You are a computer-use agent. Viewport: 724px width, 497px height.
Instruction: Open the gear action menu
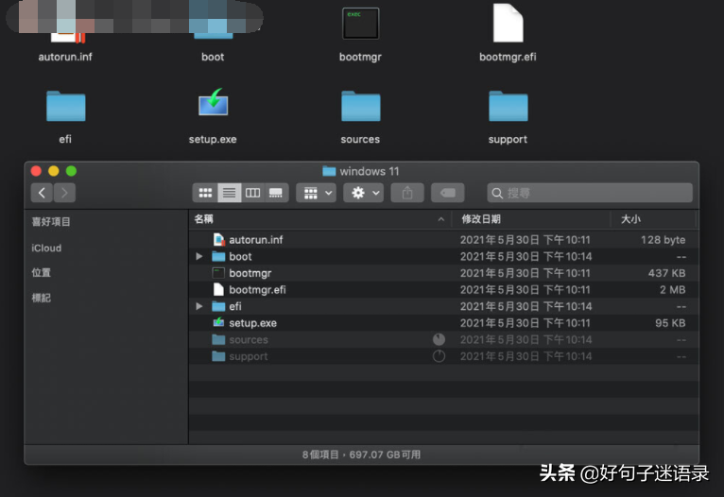pos(363,193)
